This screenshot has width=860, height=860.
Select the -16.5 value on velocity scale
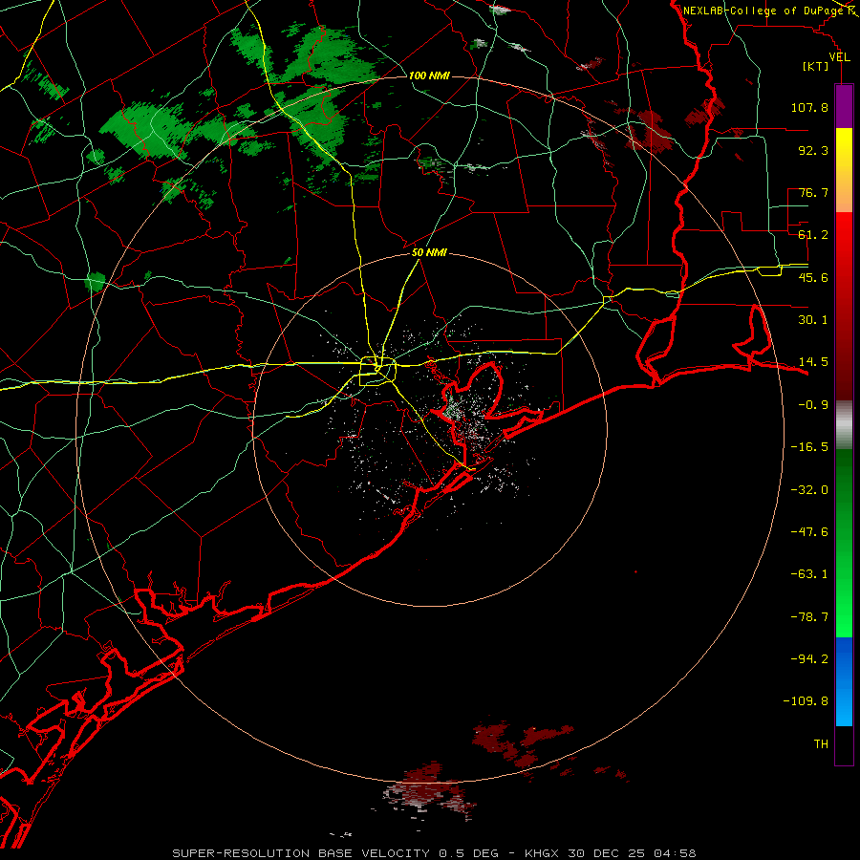coord(809,447)
